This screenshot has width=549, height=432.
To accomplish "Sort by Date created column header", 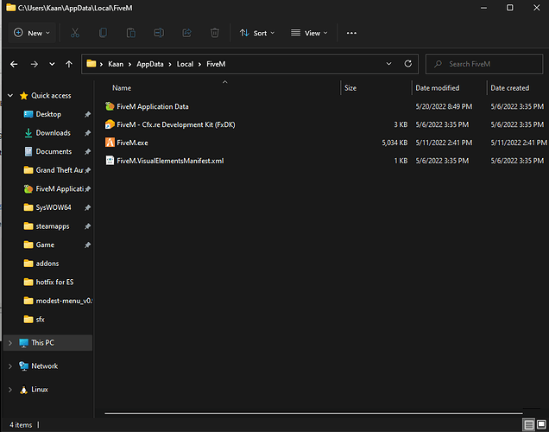I will tap(510, 88).
